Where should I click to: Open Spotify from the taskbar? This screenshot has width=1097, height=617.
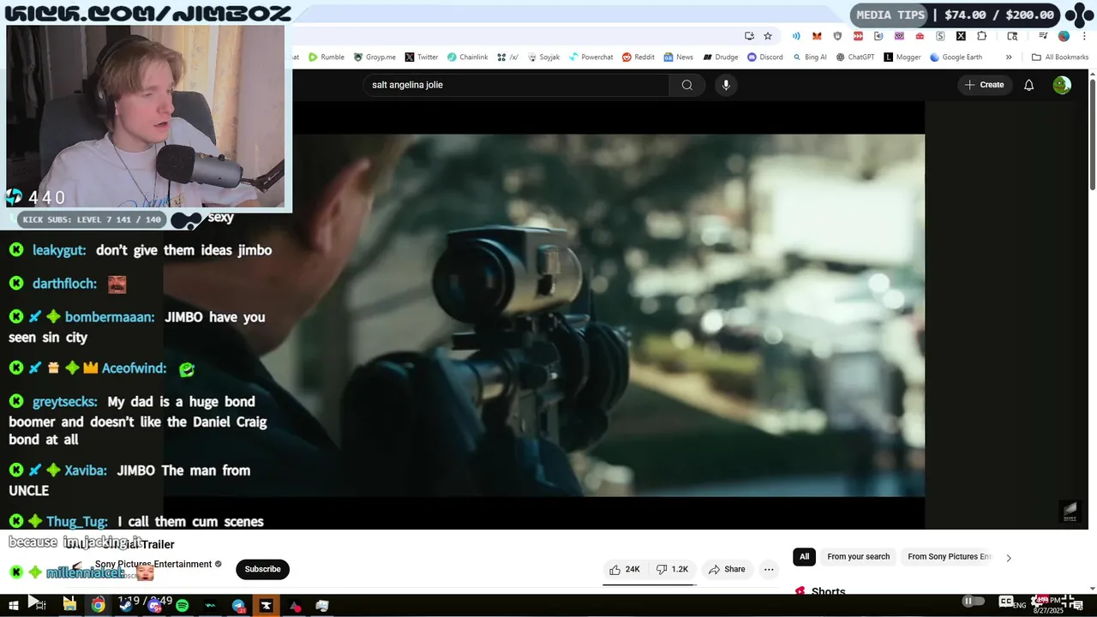pos(182,606)
